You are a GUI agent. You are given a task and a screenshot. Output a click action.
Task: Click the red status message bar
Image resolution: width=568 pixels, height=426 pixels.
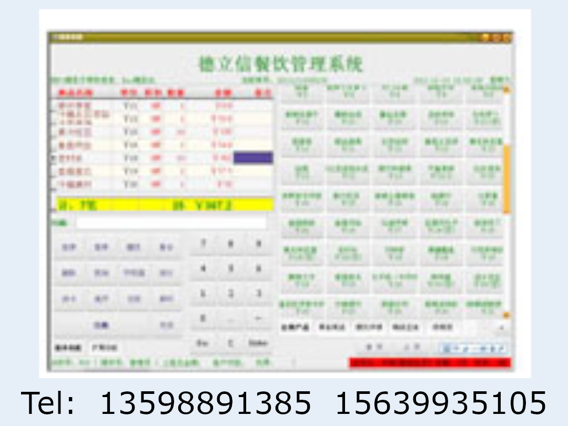click(430, 362)
